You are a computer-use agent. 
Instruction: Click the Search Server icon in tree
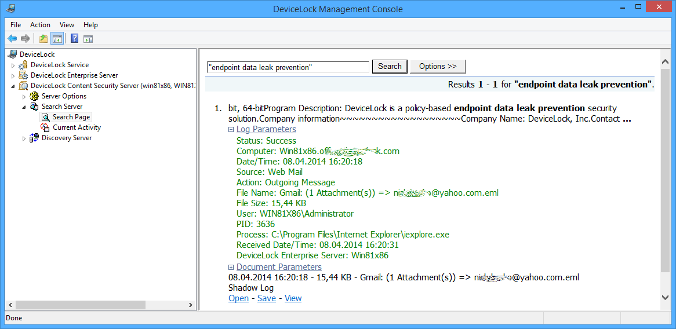pyautogui.click(x=34, y=107)
